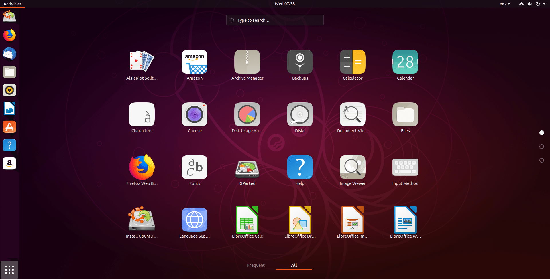
Task: Click the Type to search field
Action: (x=275, y=20)
